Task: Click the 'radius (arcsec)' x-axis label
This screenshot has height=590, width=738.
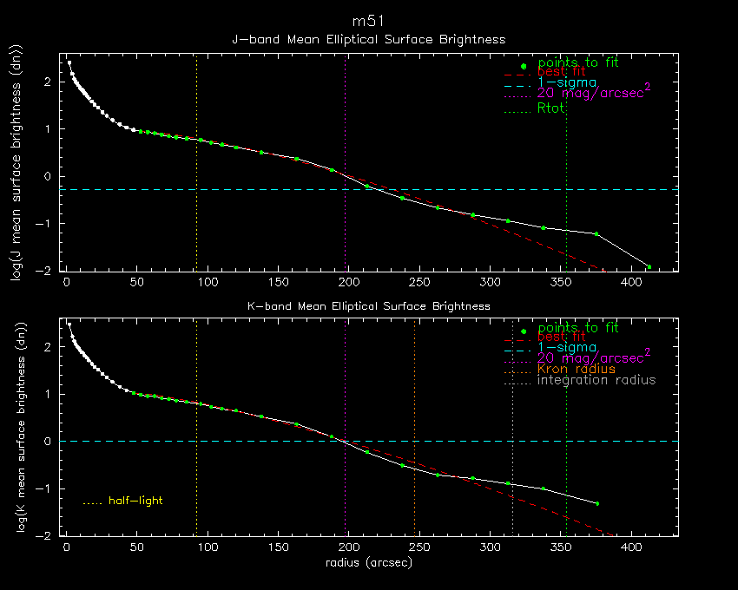Action: click(x=368, y=563)
